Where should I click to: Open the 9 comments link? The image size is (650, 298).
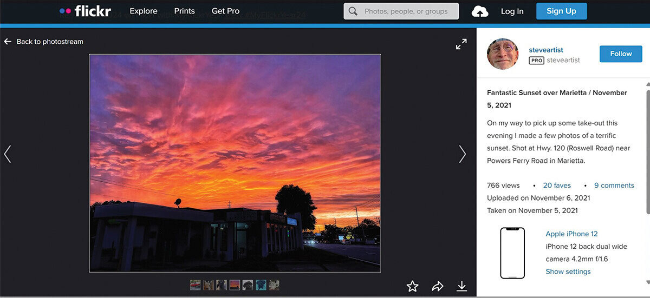[x=614, y=186]
